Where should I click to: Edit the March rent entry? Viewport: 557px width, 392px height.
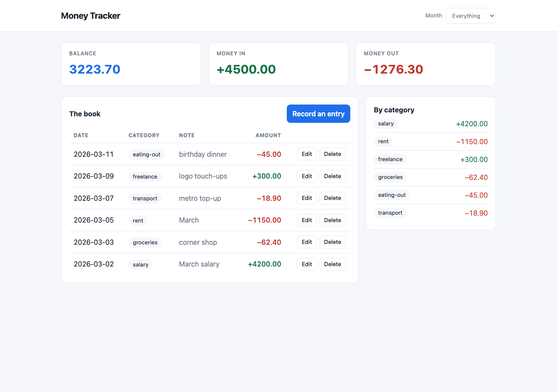(307, 220)
